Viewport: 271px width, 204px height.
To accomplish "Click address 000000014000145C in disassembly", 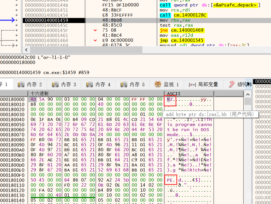I will (x=47, y=25).
